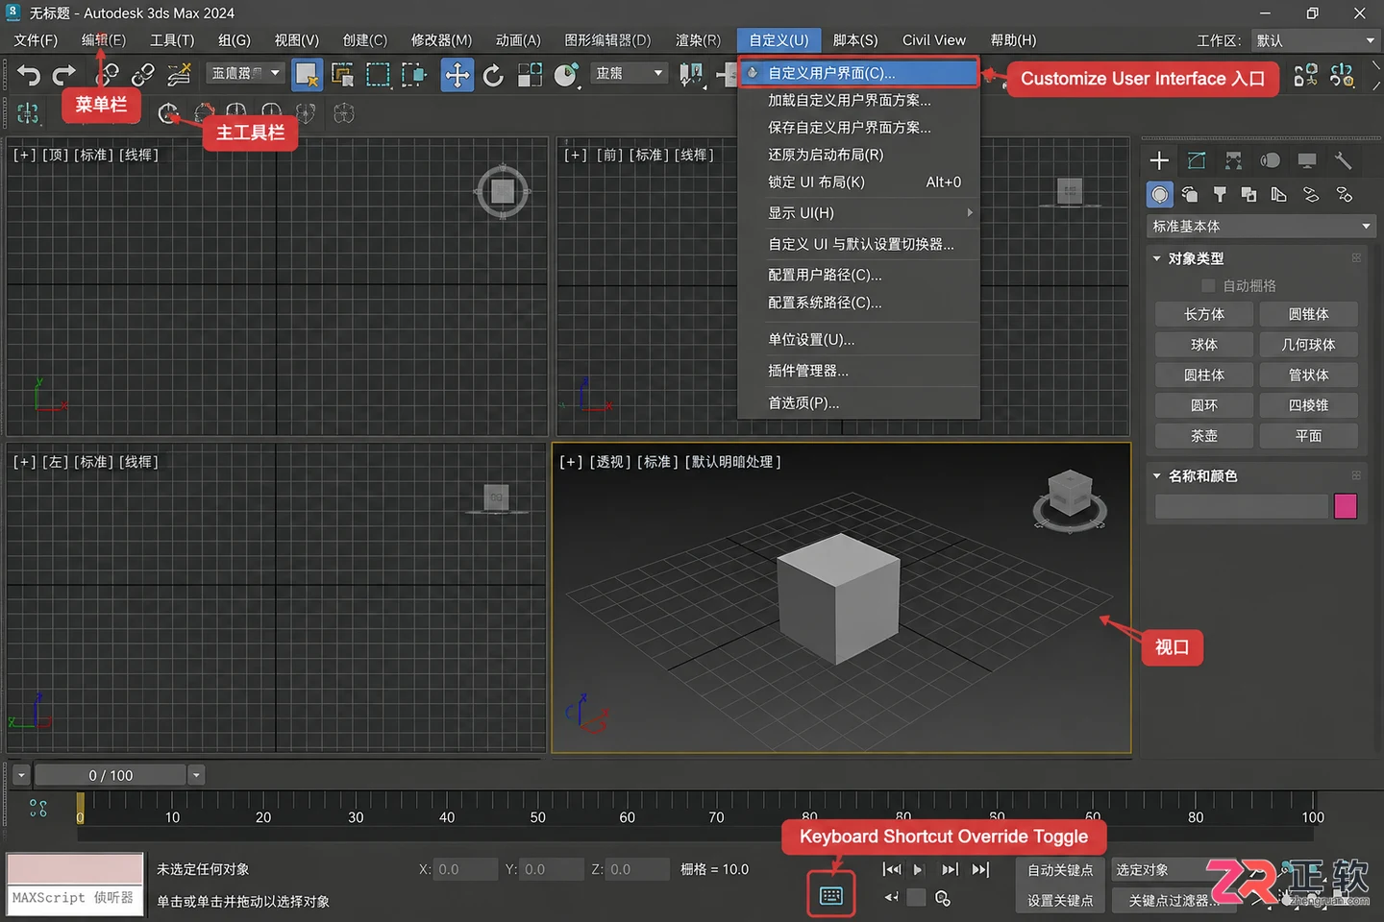Click the 0 / 100 time slider
The image size is (1384, 922).
(x=111, y=775)
